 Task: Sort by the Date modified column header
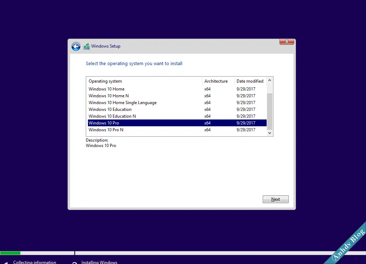tap(250, 81)
